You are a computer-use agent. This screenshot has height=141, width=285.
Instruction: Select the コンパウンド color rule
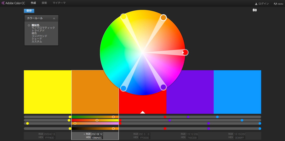click(x=40, y=36)
